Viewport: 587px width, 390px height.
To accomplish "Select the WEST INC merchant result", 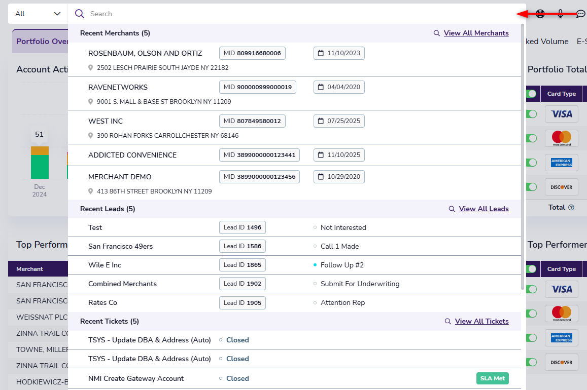I will click(106, 121).
